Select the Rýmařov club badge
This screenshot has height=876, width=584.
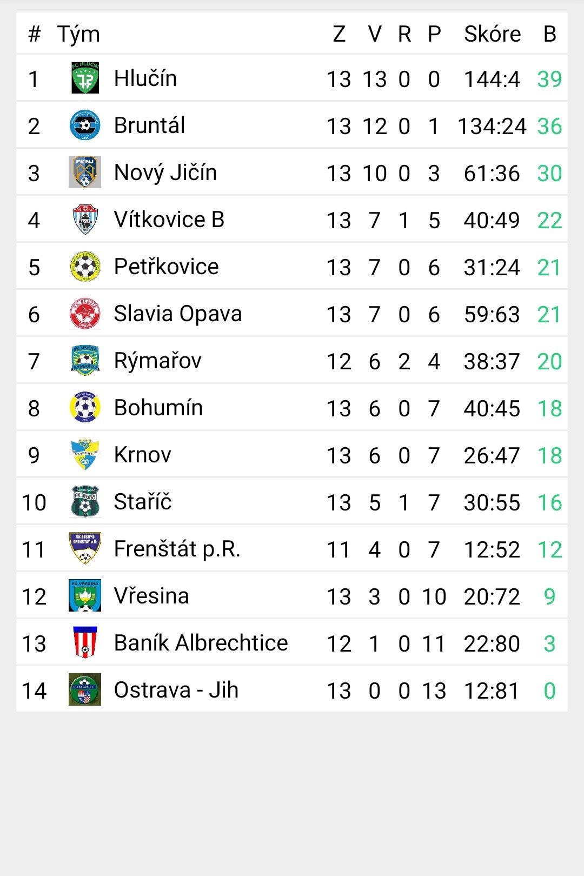coord(85,360)
